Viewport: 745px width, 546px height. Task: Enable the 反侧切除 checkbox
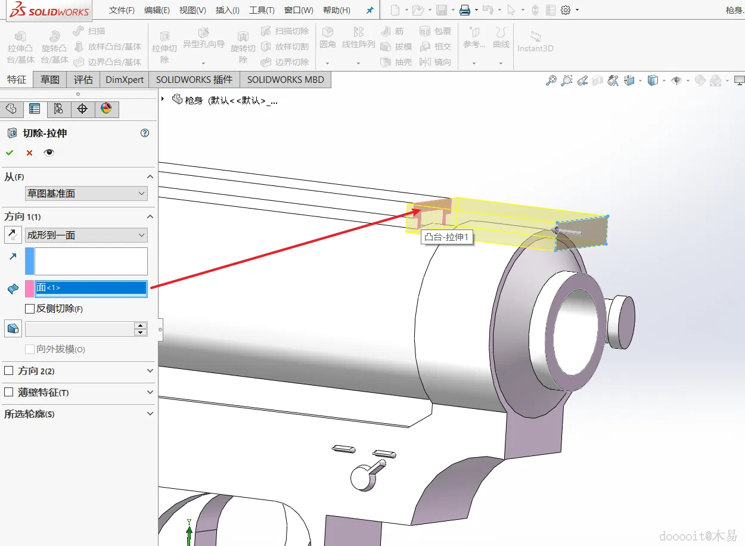pyautogui.click(x=30, y=309)
